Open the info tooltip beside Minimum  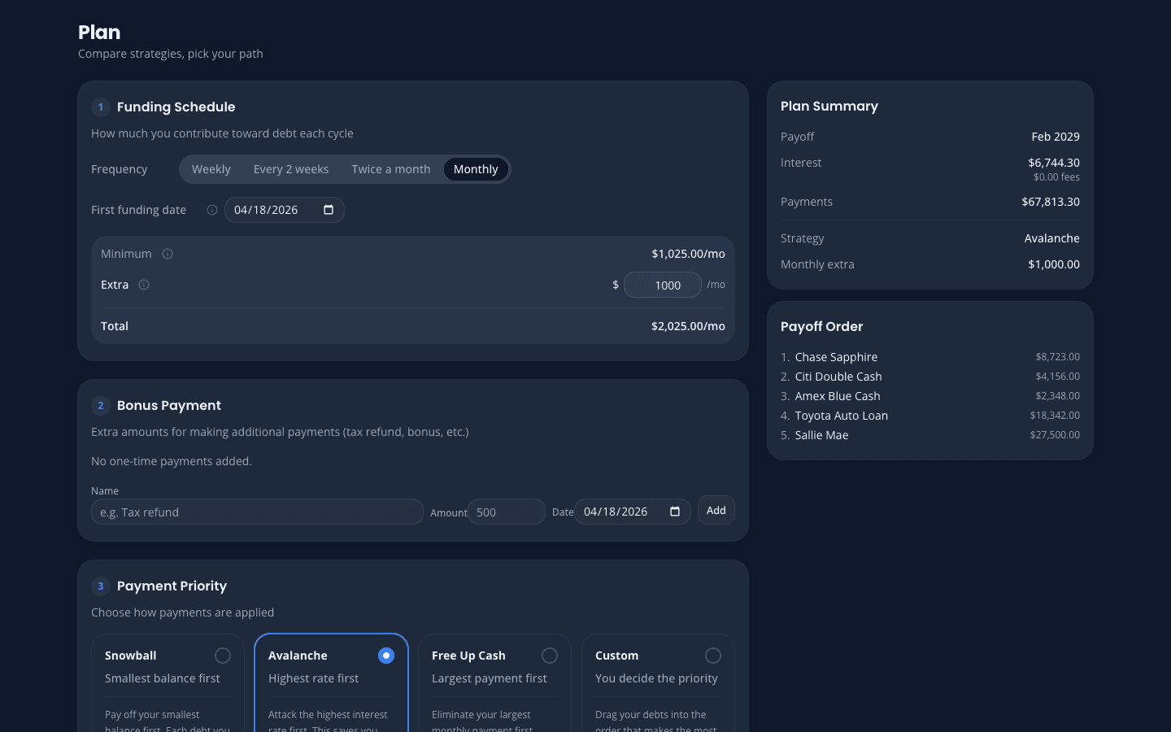coord(167,254)
